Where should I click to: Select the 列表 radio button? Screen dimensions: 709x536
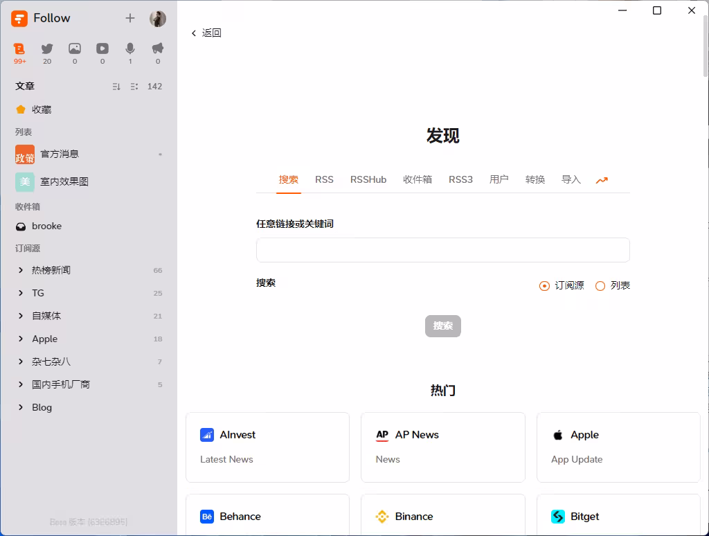coord(600,286)
